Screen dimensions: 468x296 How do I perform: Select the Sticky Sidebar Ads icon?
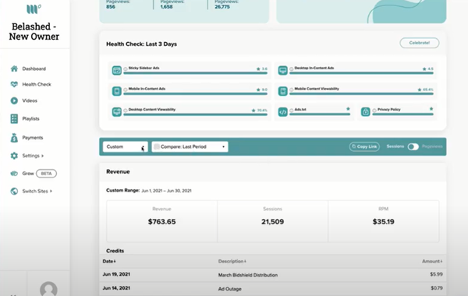(117, 71)
